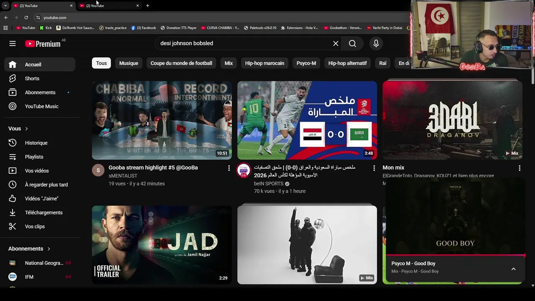Image resolution: width=535 pixels, height=301 pixels.
Task: Open the Paletools v26.0.10 bookmark
Action: pos(260,28)
